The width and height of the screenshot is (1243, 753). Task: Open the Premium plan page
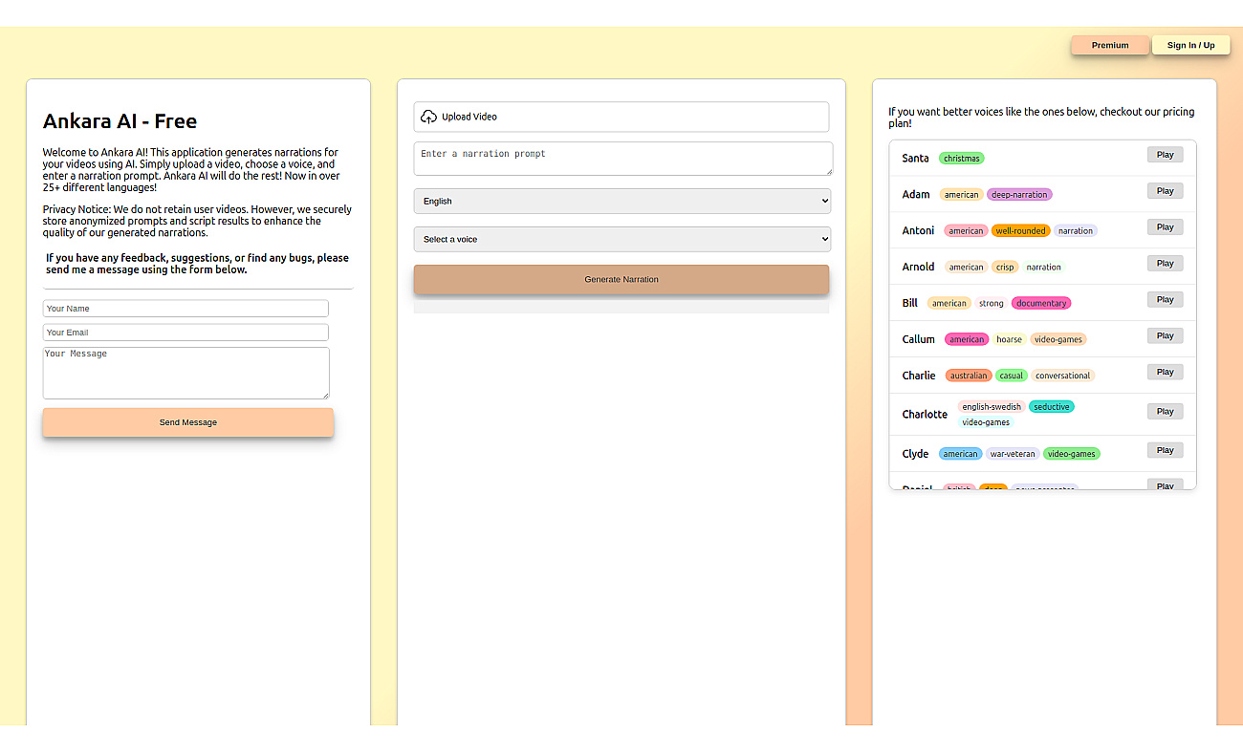1110,45
